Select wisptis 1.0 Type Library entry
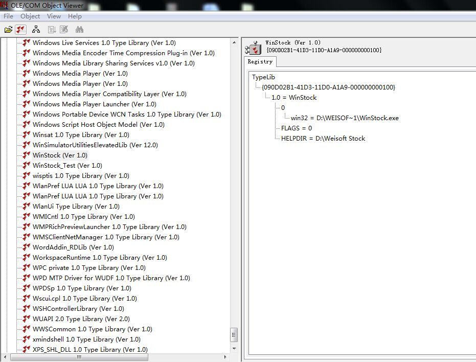The height and width of the screenshot is (362, 476). tap(81, 175)
